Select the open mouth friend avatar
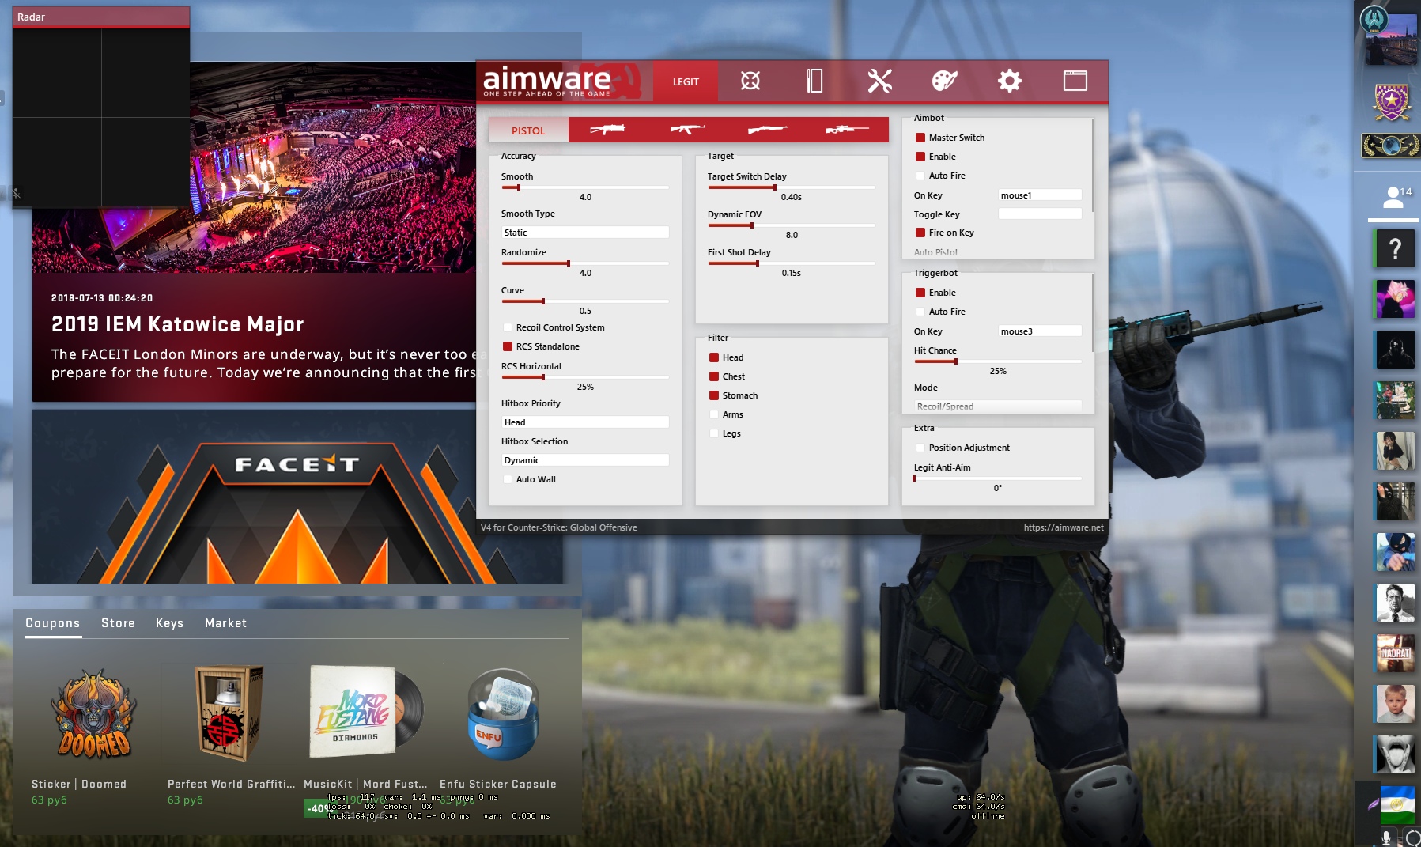 click(1395, 755)
